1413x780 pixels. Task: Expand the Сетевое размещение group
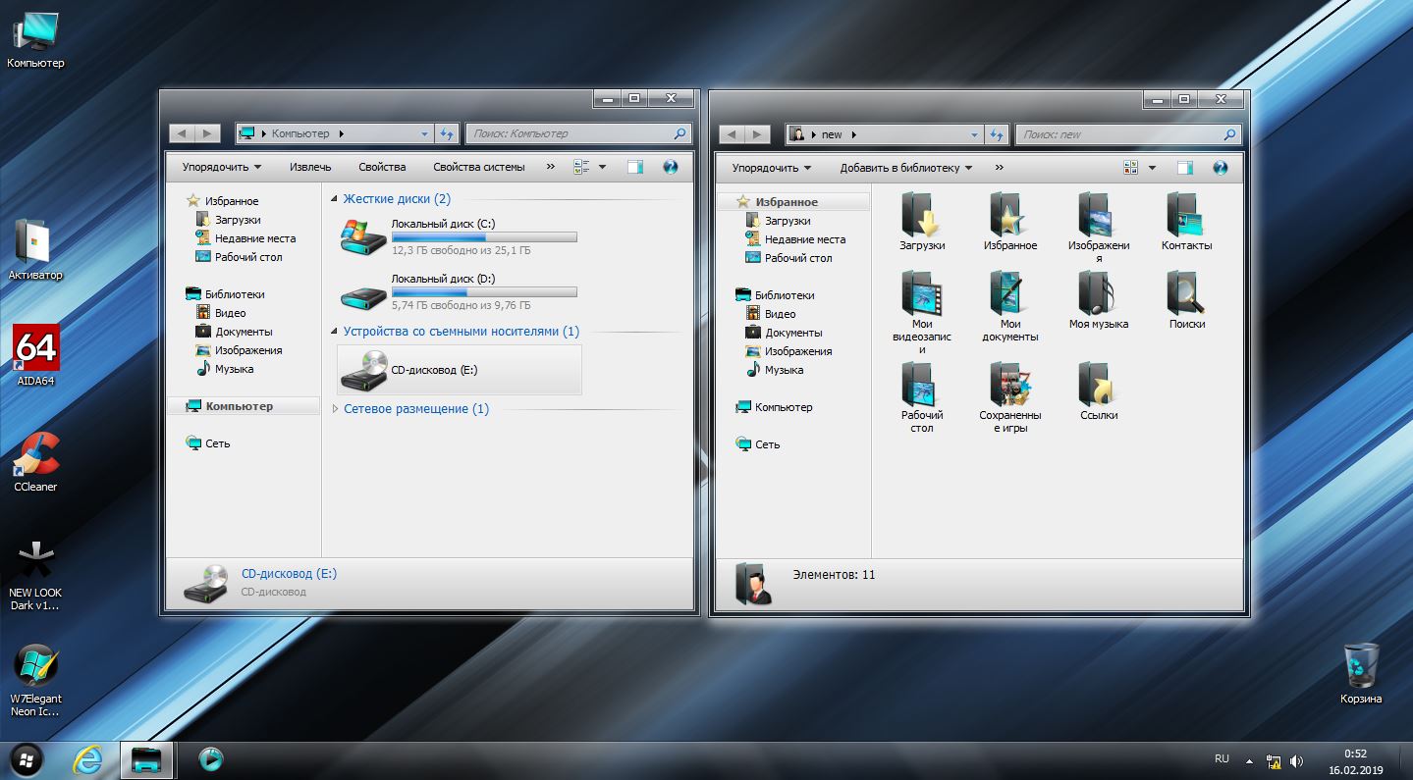pos(335,409)
